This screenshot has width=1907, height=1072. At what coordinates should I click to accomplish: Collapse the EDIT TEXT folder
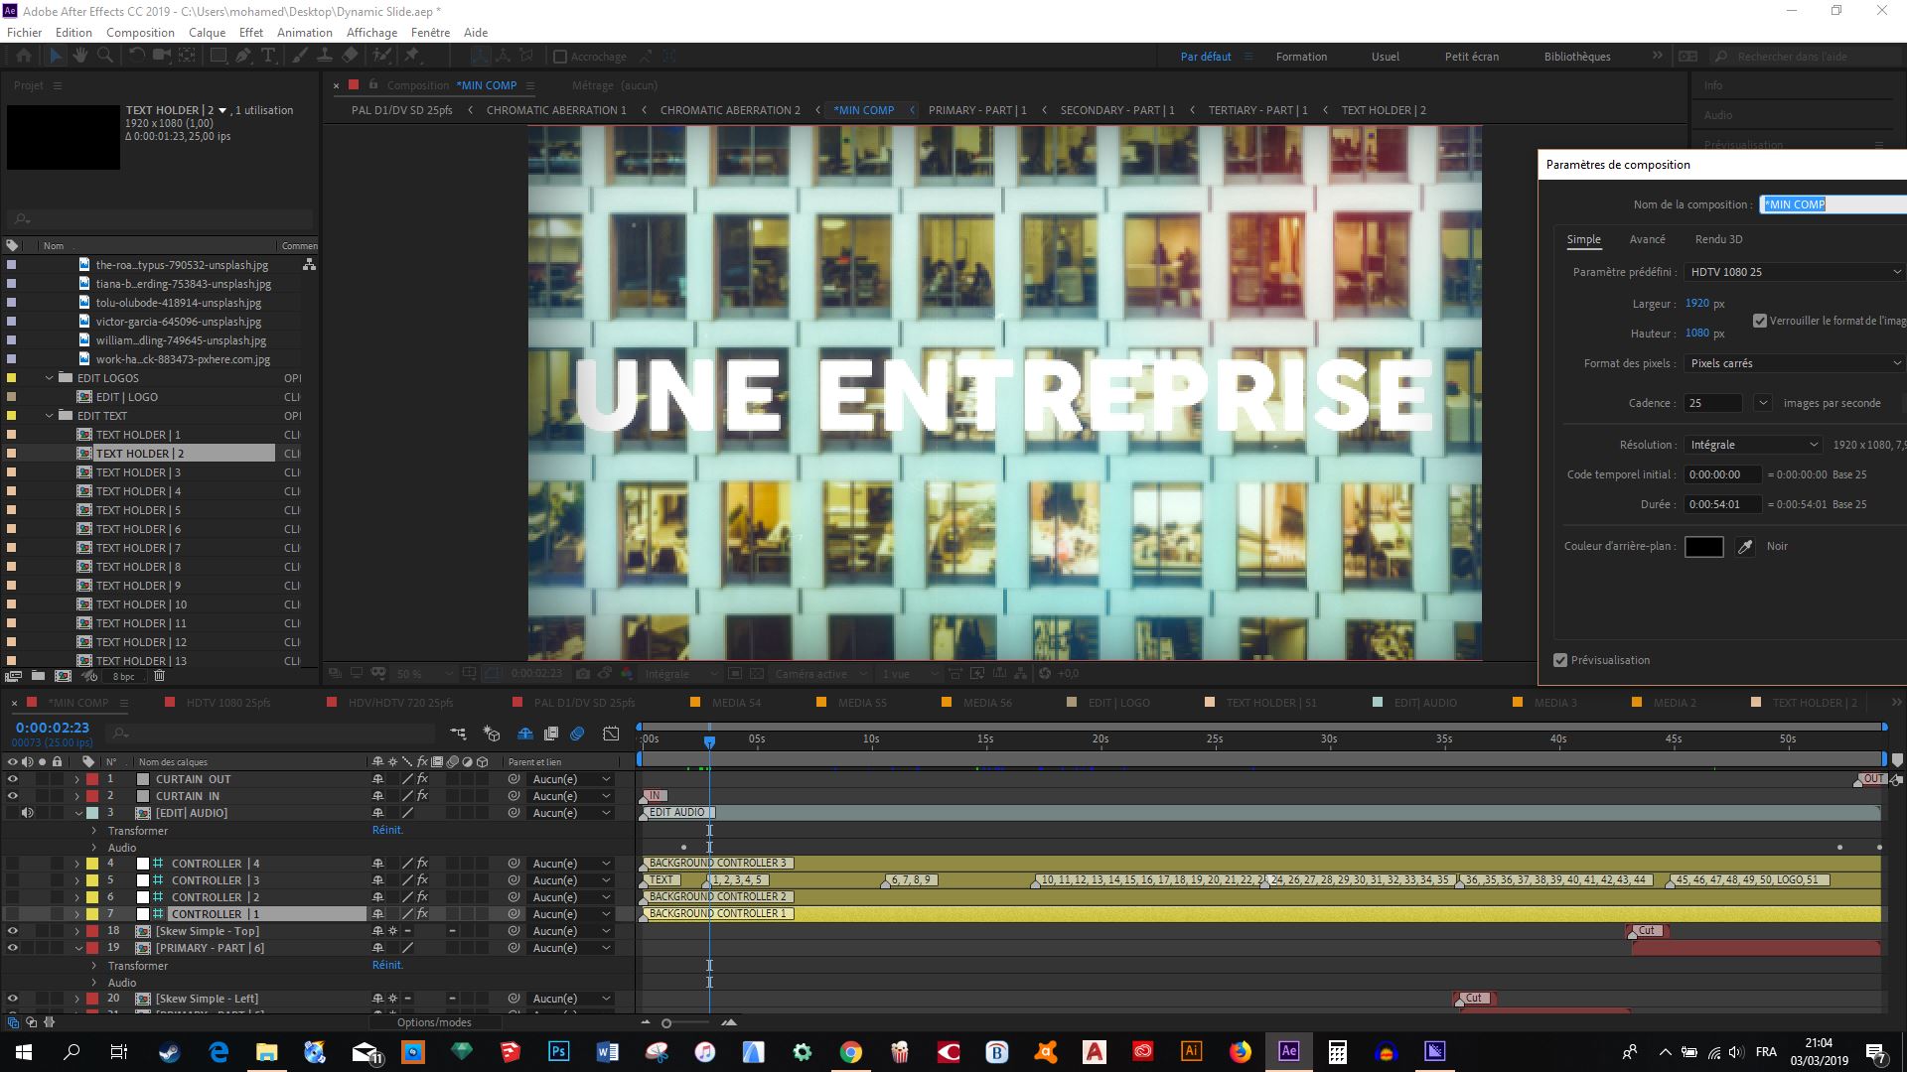[x=50, y=416]
